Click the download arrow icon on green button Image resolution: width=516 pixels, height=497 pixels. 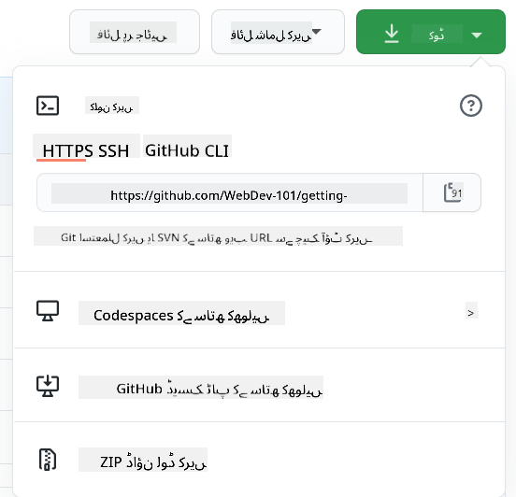[392, 34]
